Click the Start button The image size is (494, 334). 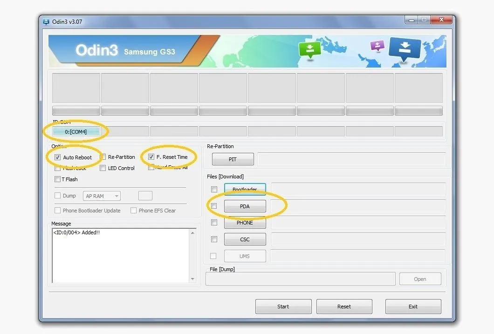[x=283, y=307]
